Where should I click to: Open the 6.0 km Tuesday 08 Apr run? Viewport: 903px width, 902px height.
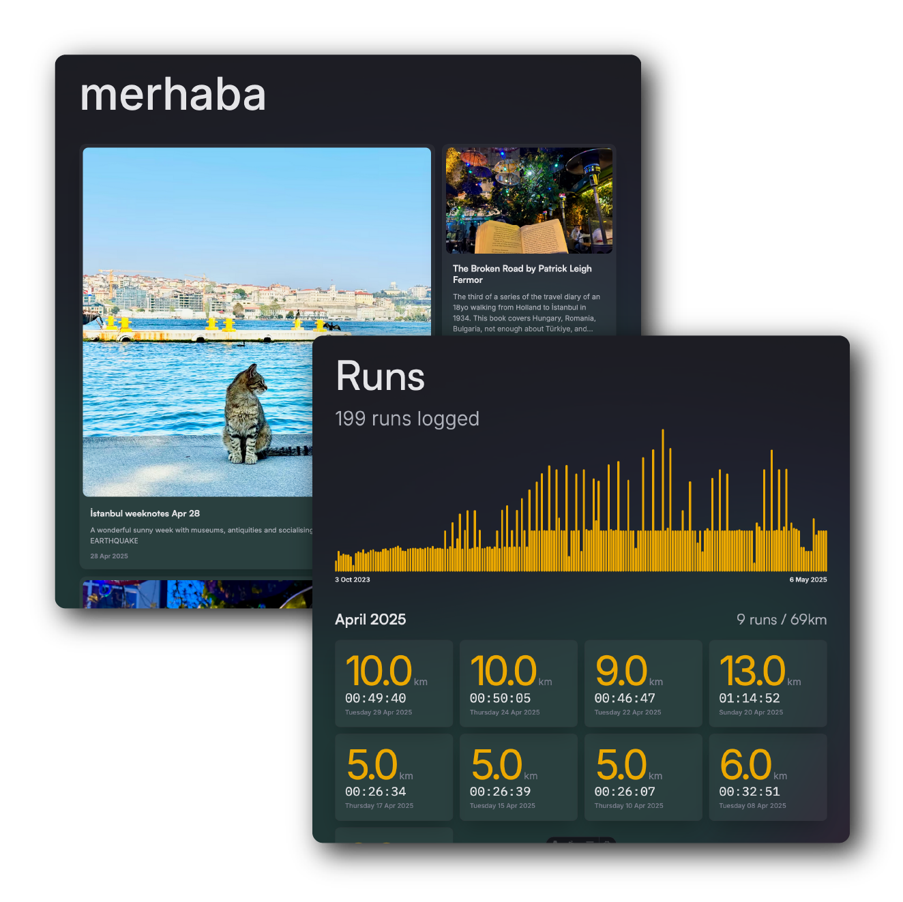click(768, 777)
